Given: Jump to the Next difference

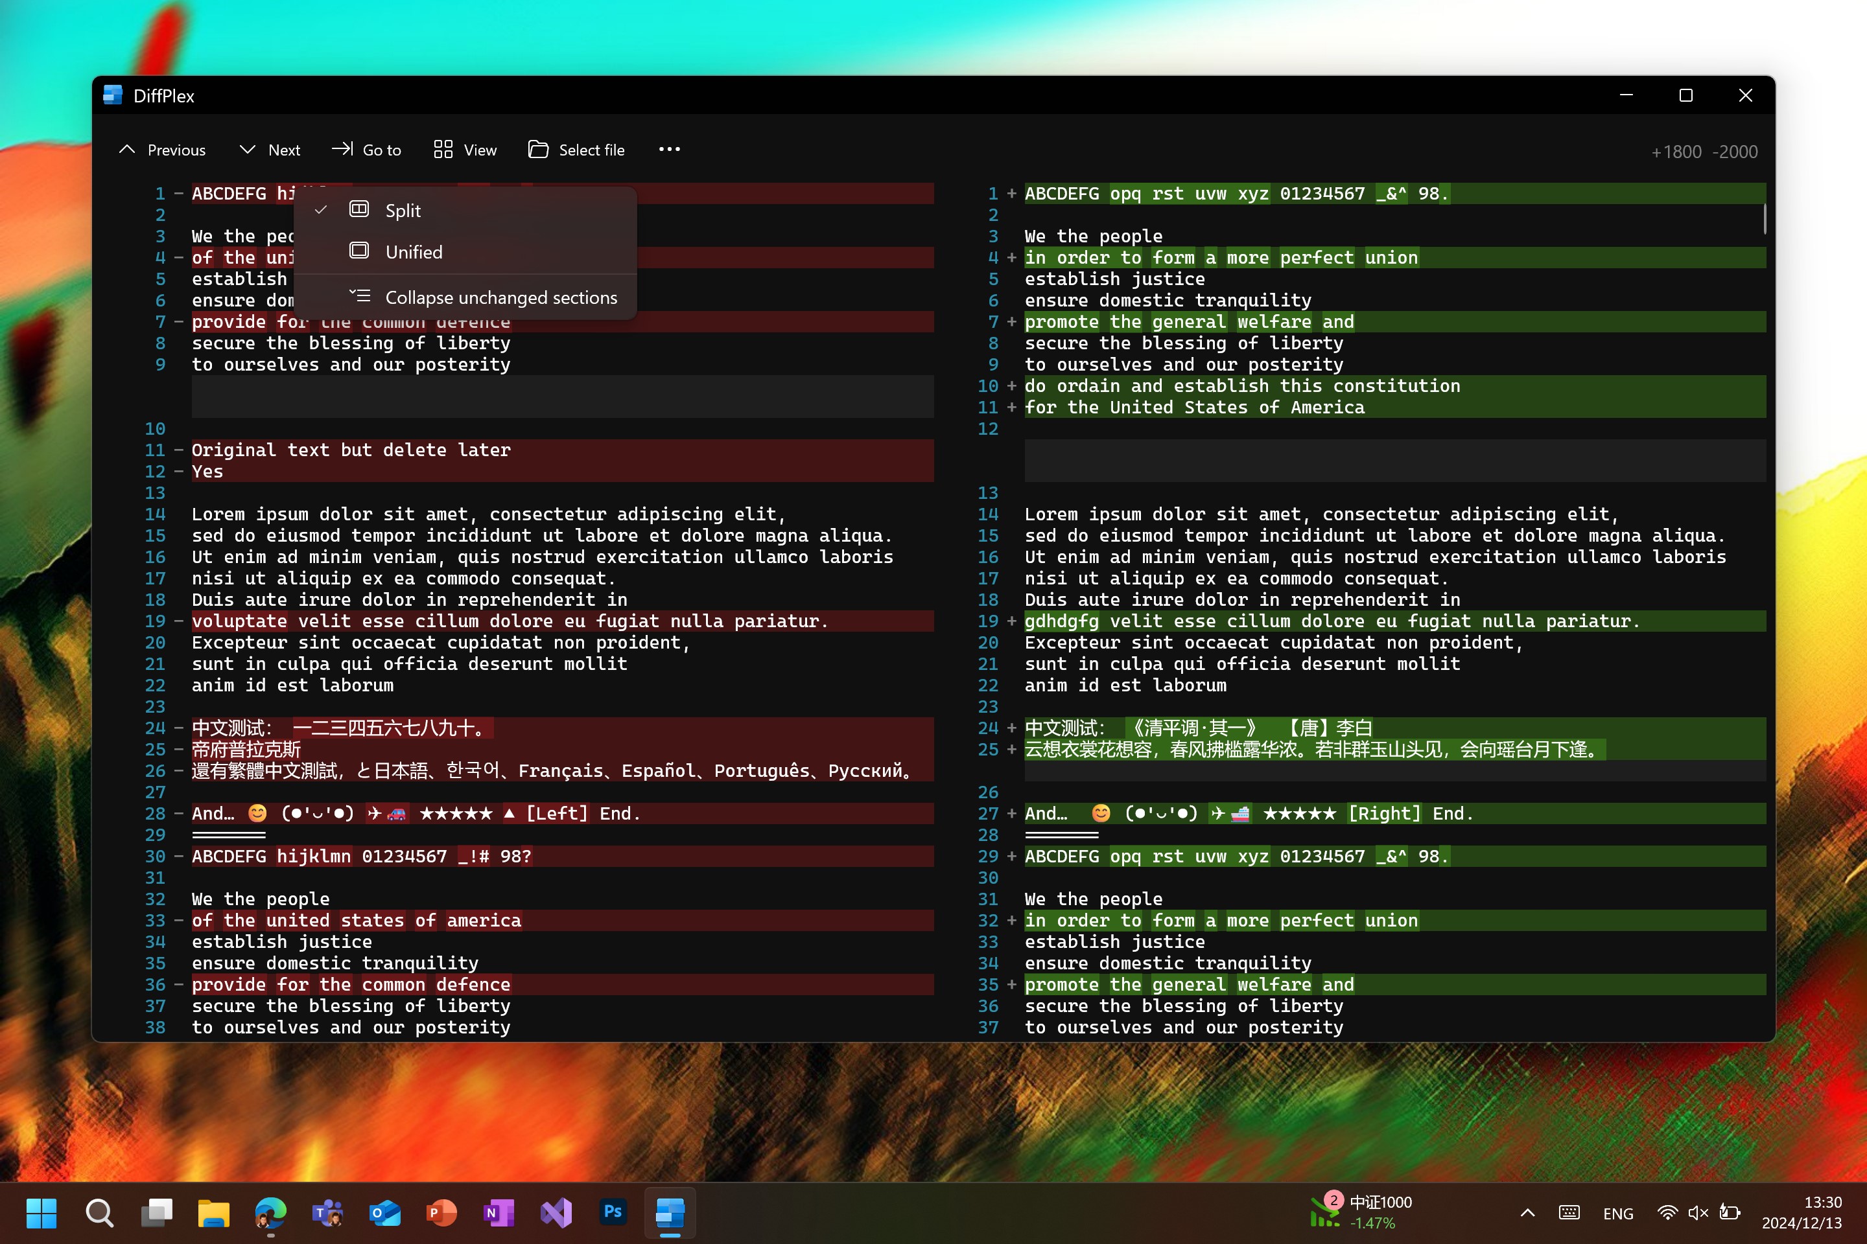Looking at the screenshot, I should (x=270, y=150).
